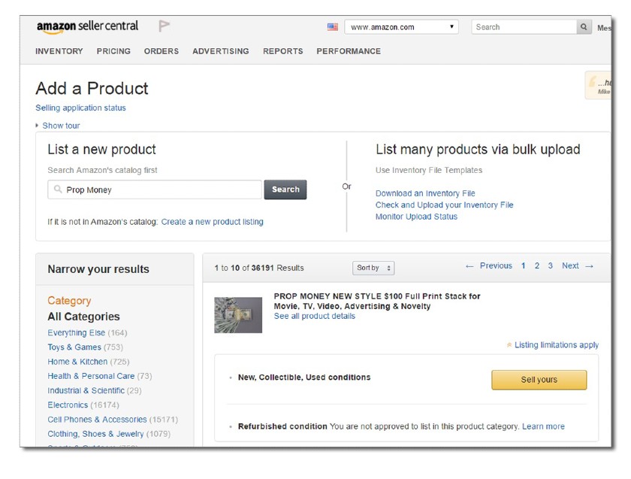The height and width of the screenshot is (479, 631).
Task: Click the flag icon beside Seller Central logo
Action: coord(164,26)
